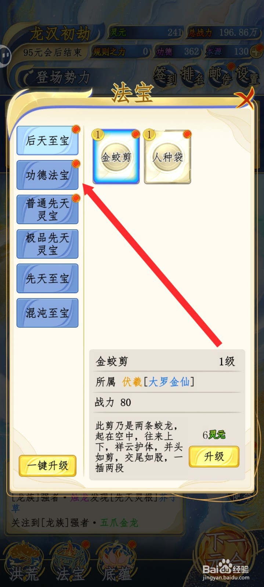The image size is (264, 587).
Task: Open the 排名 ranking icon
Action: [192, 75]
